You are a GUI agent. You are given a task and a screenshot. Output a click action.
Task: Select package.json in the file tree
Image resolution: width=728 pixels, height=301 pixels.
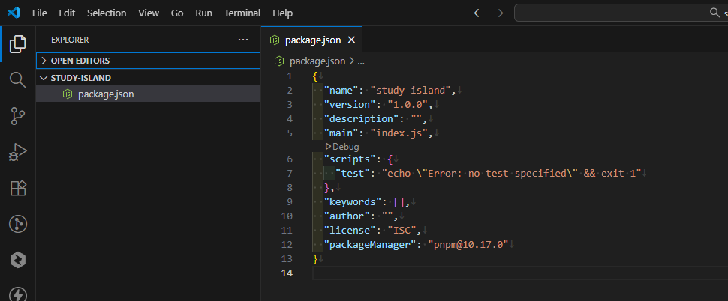106,94
